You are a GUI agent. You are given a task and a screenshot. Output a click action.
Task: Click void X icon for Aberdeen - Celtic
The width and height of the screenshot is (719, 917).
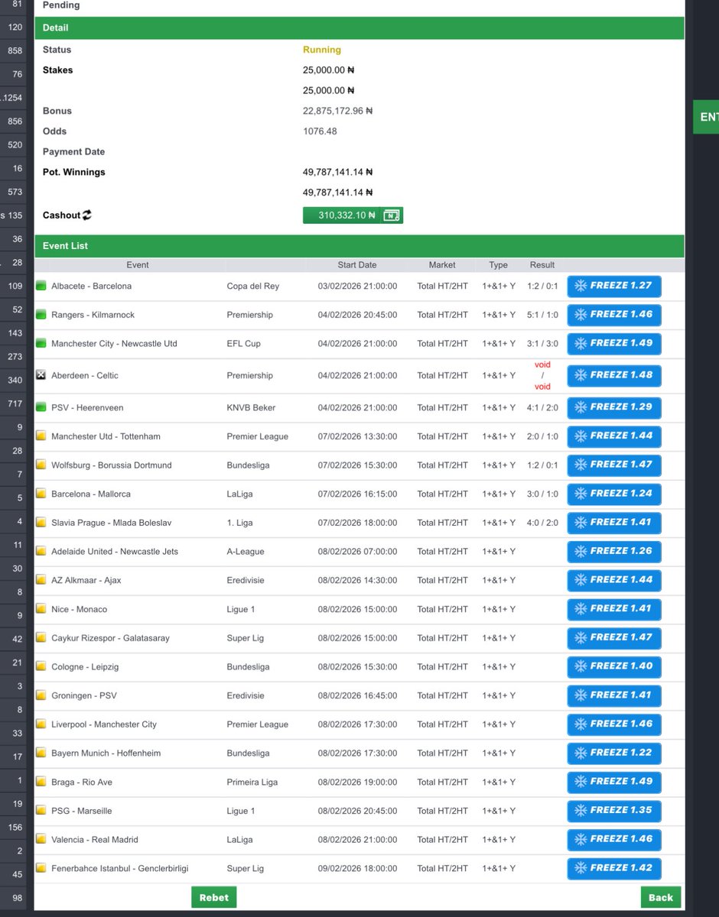pos(41,375)
